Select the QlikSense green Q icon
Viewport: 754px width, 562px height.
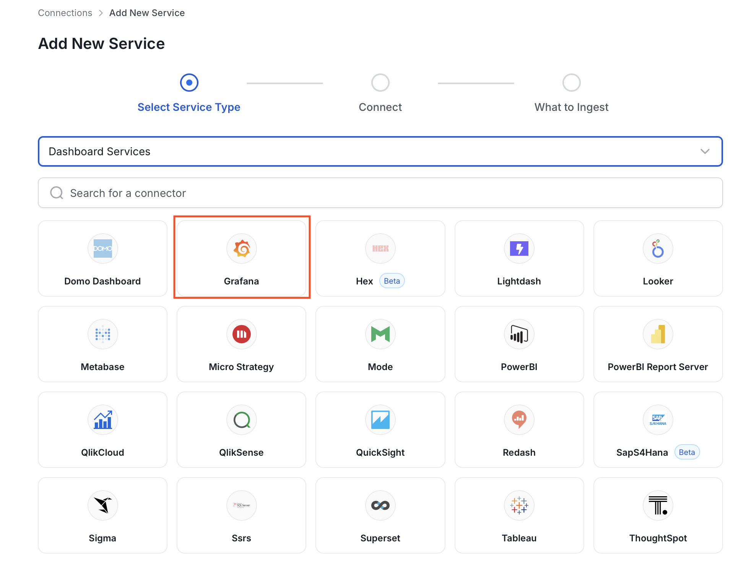pyautogui.click(x=242, y=420)
